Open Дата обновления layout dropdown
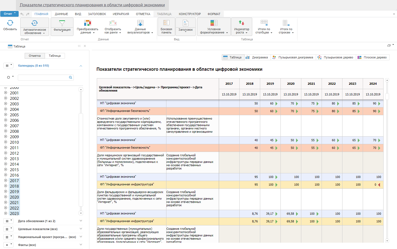 8,221
